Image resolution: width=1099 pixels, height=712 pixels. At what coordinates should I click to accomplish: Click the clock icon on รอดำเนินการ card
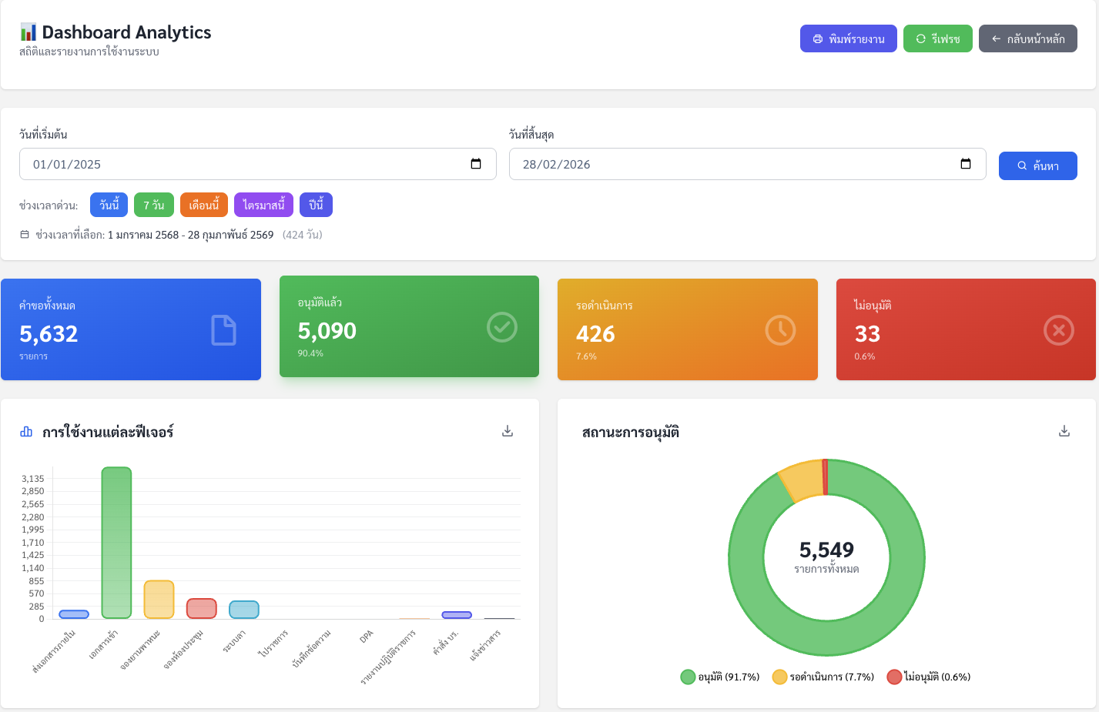780,330
